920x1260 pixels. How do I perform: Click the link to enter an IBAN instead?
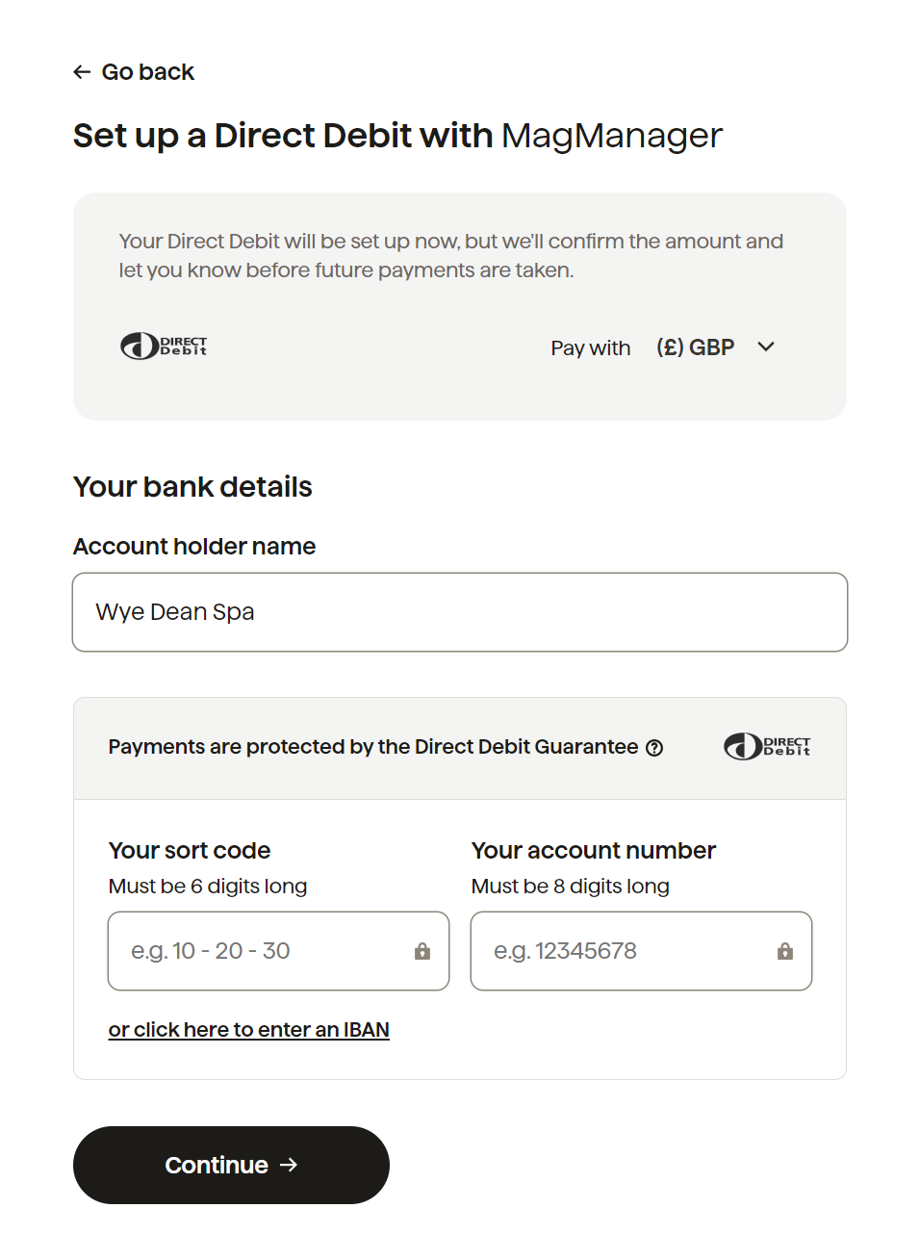249,1030
